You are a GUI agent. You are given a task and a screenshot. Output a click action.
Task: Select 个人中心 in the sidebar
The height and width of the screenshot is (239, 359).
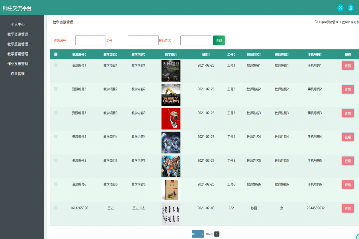pyautogui.click(x=18, y=24)
